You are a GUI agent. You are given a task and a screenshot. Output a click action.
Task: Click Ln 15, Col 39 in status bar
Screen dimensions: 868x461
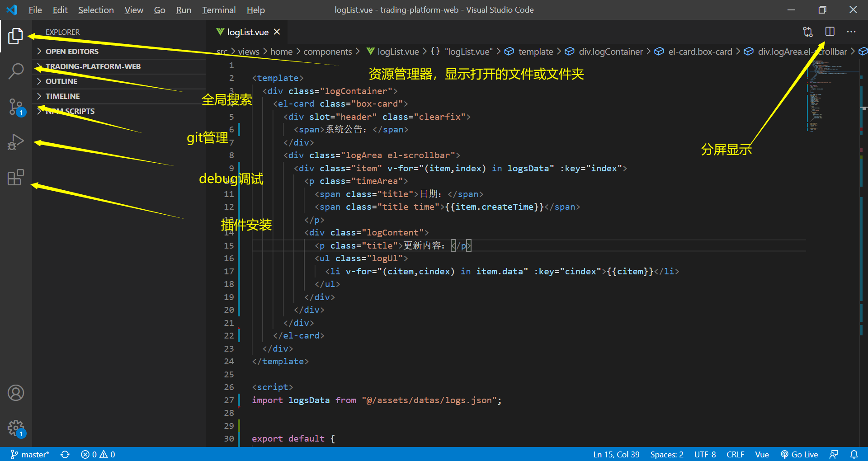pos(616,454)
